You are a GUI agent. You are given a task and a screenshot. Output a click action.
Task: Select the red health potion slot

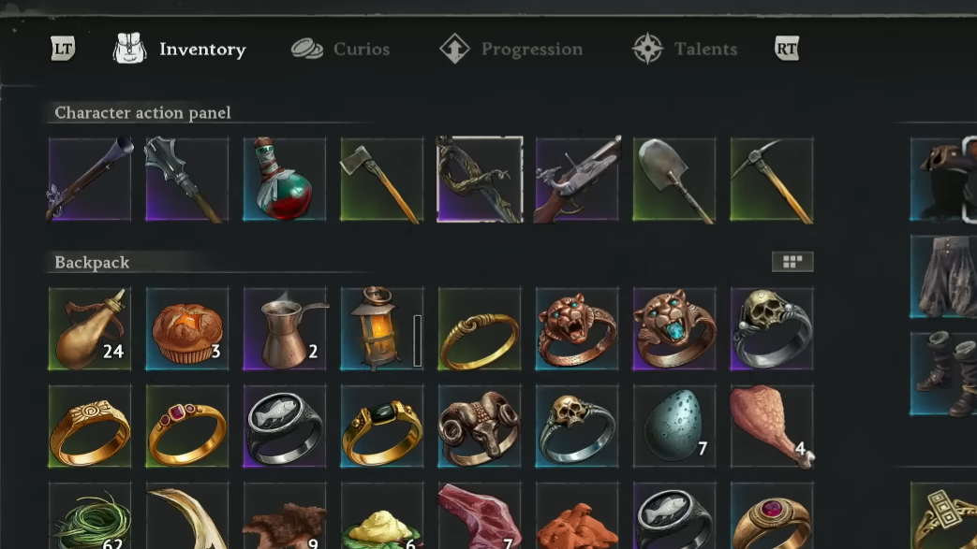[285, 180]
